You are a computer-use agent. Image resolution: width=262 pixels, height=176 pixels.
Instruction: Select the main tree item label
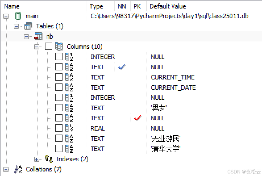click(32, 16)
